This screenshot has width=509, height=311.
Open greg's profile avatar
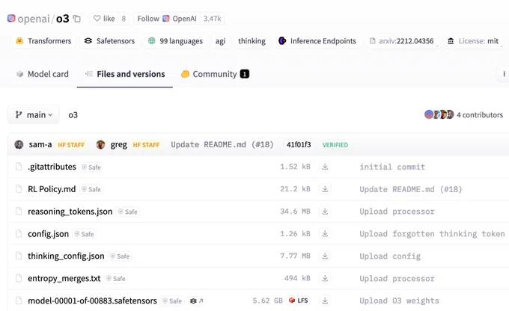100,144
